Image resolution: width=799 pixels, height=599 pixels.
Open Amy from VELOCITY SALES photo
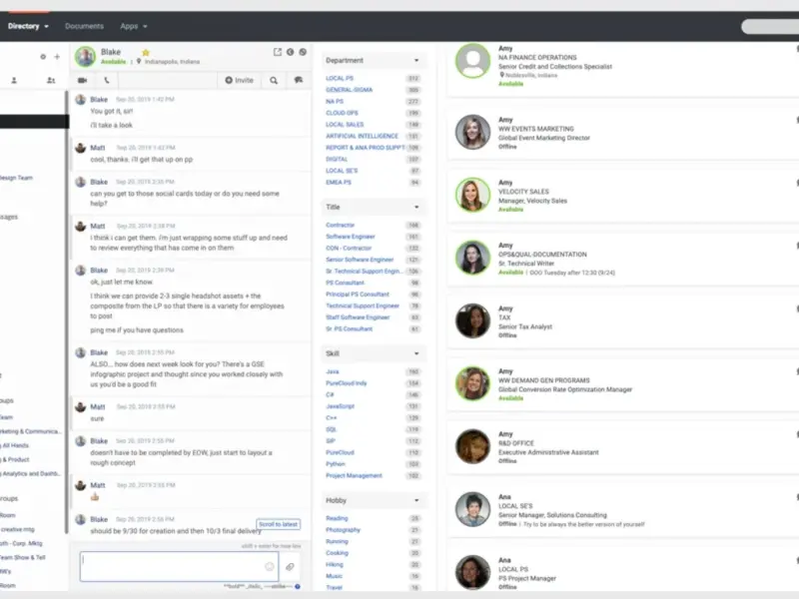pyautogui.click(x=472, y=195)
